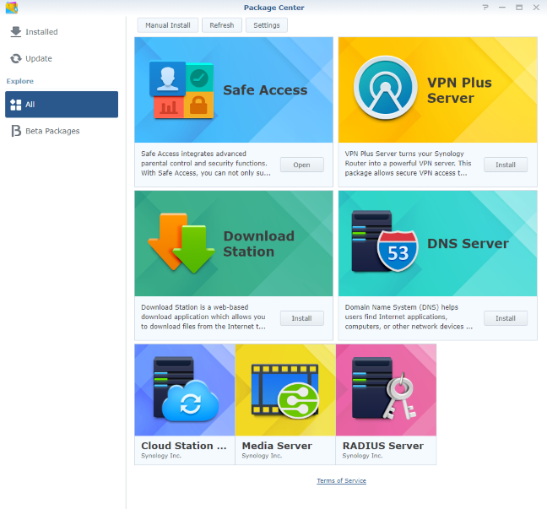This screenshot has width=547, height=509.
Task: Click the Download Station description text
Action: click(x=203, y=317)
